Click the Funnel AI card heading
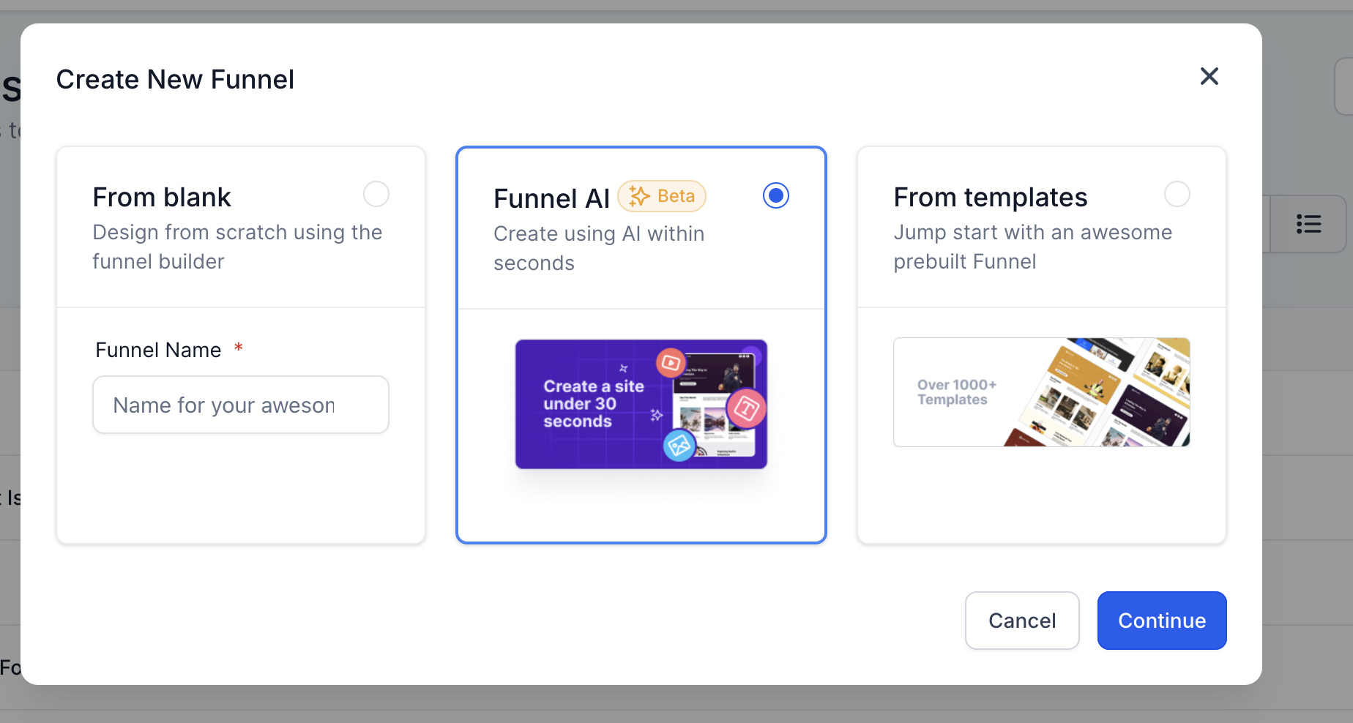Viewport: 1353px width, 723px height. tap(551, 198)
